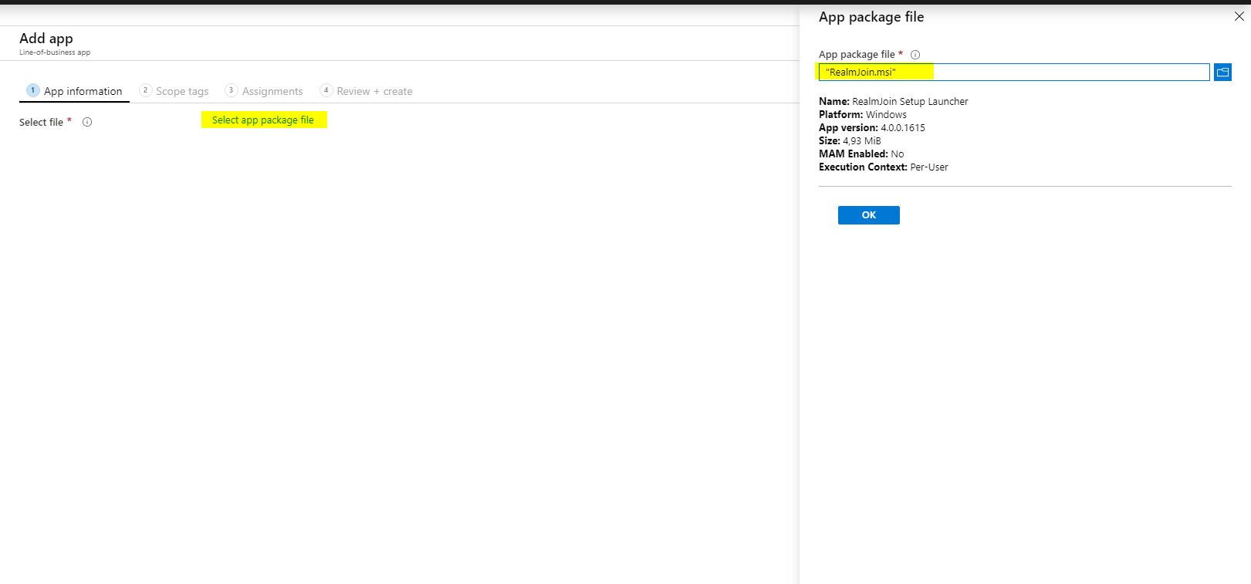
Task: Click the 'Add app' page title
Action: [x=46, y=38]
